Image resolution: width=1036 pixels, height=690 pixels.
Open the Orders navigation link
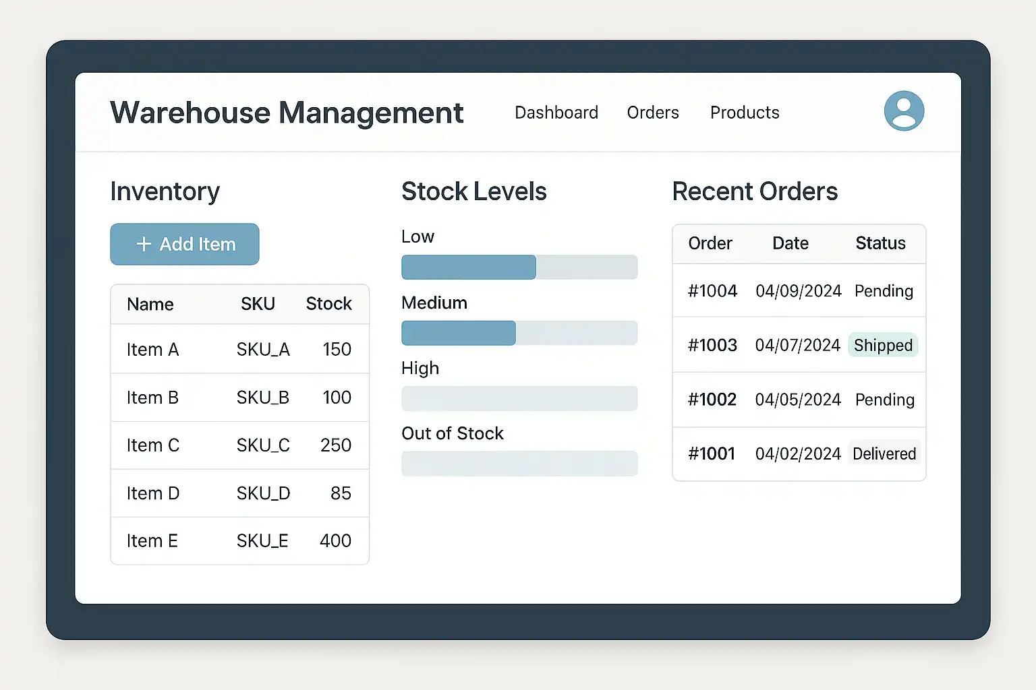[x=652, y=113]
